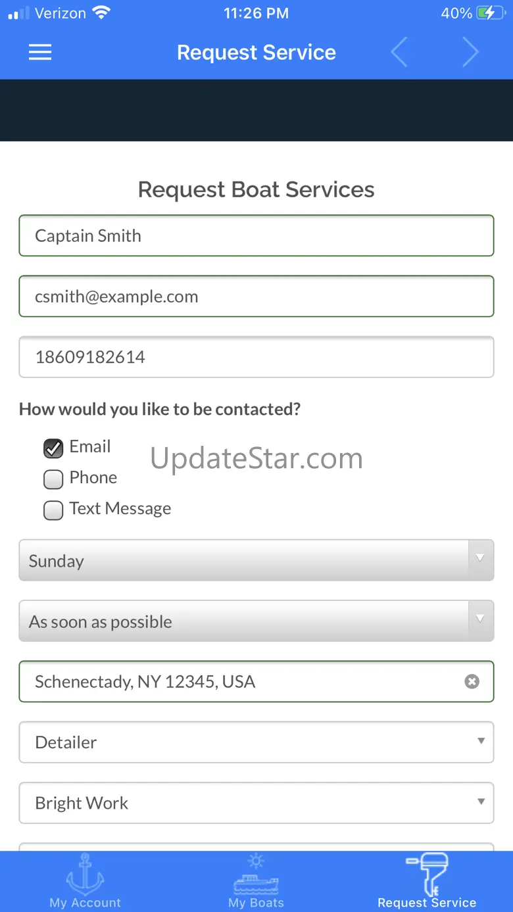Clear the Schenectady location field
Viewport: 513px width, 912px height.
[472, 682]
